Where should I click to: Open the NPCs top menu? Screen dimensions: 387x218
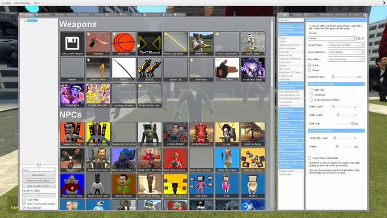37,3
